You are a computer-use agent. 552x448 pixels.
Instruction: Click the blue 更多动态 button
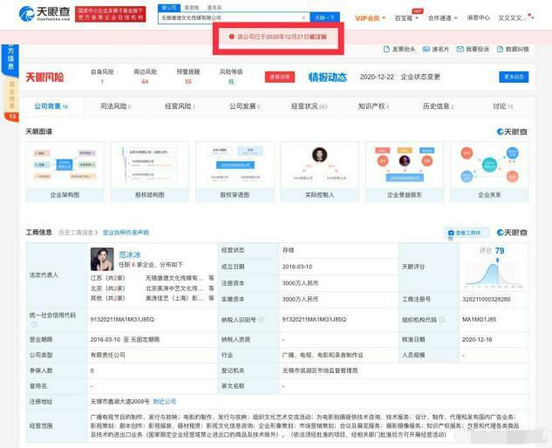tap(514, 77)
